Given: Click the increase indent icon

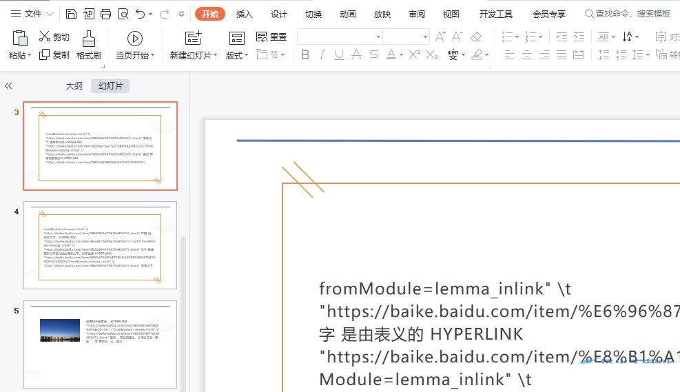Looking at the screenshot, I should coord(579,37).
